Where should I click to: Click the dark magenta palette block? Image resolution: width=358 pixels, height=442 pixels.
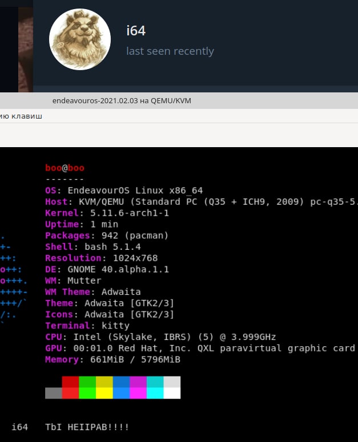tap(138, 382)
